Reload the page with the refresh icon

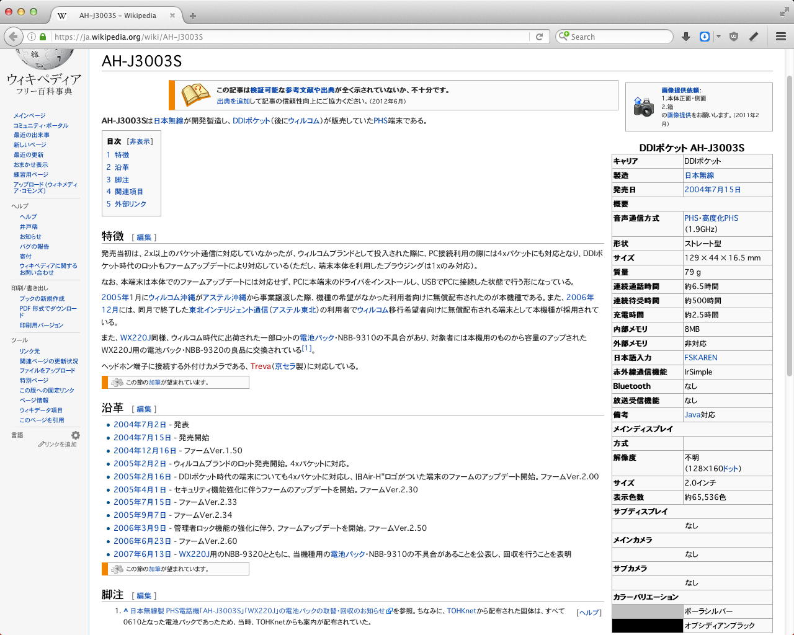tap(539, 37)
